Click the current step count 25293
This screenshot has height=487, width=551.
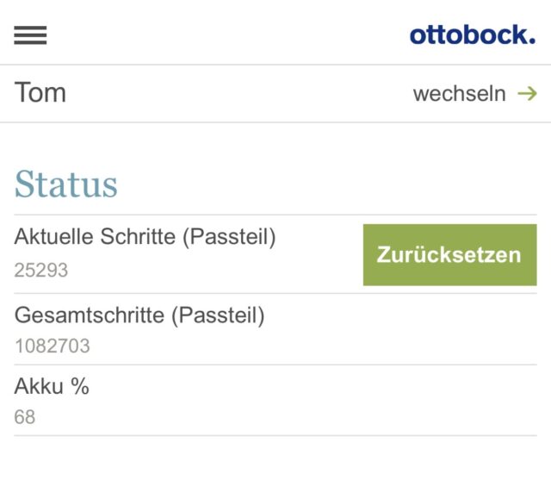40,271
